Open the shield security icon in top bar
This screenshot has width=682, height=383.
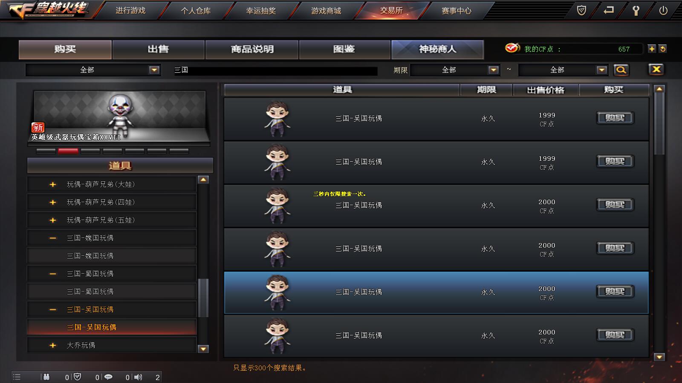pos(581,10)
